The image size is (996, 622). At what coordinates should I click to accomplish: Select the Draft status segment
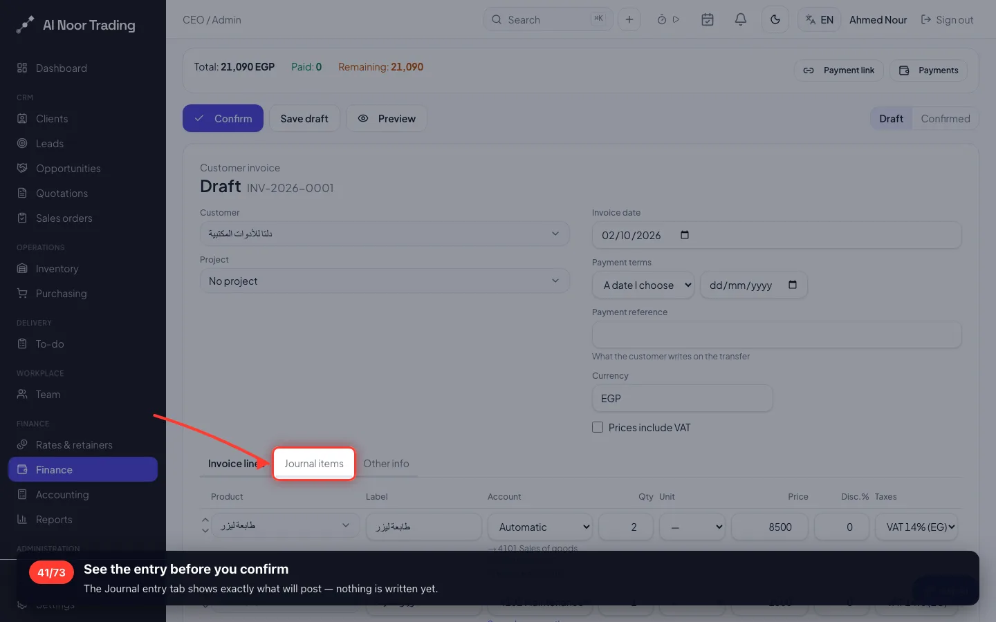891,118
